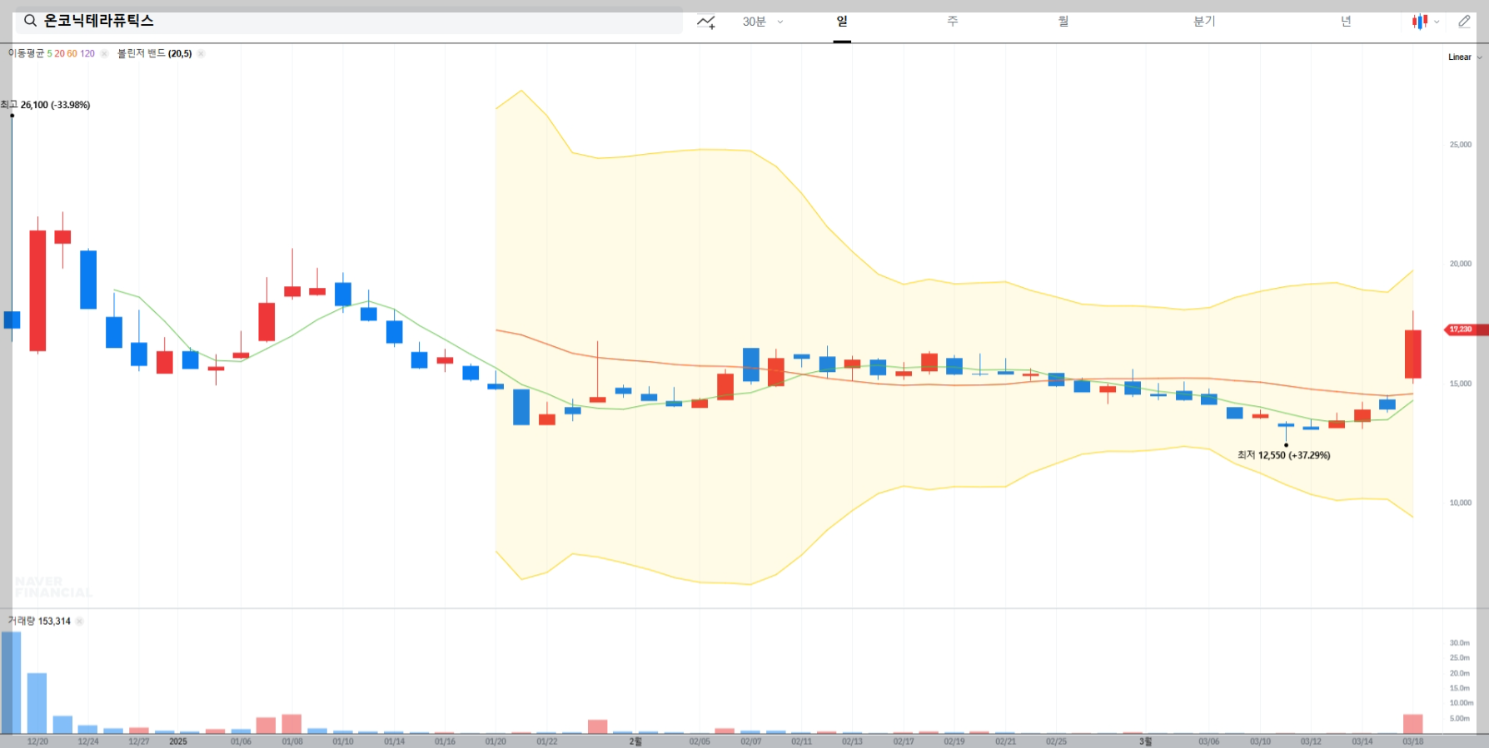Click the 거래량 153,314 label

[x=39, y=622]
